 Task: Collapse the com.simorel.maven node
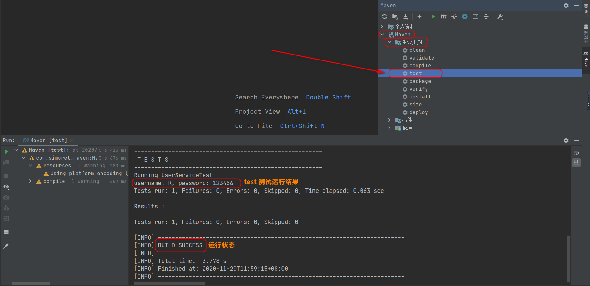pyautogui.click(x=23, y=158)
